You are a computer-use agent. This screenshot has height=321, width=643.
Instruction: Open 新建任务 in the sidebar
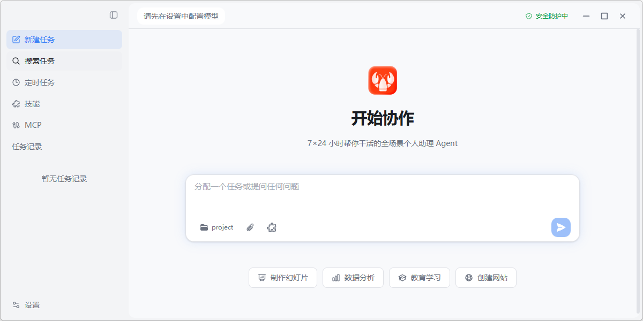64,40
